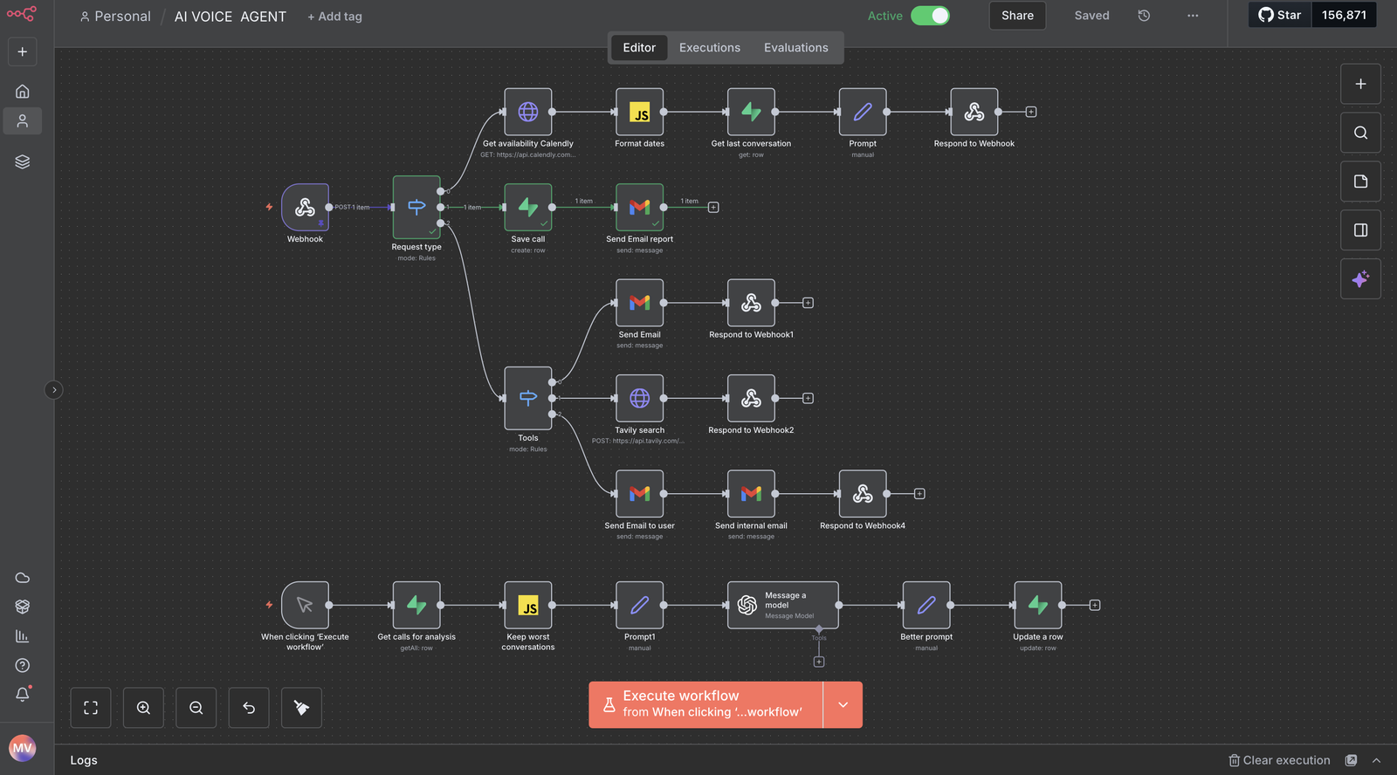The width and height of the screenshot is (1397, 775).
Task: Click the GitHub Star button
Action: tap(1280, 15)
